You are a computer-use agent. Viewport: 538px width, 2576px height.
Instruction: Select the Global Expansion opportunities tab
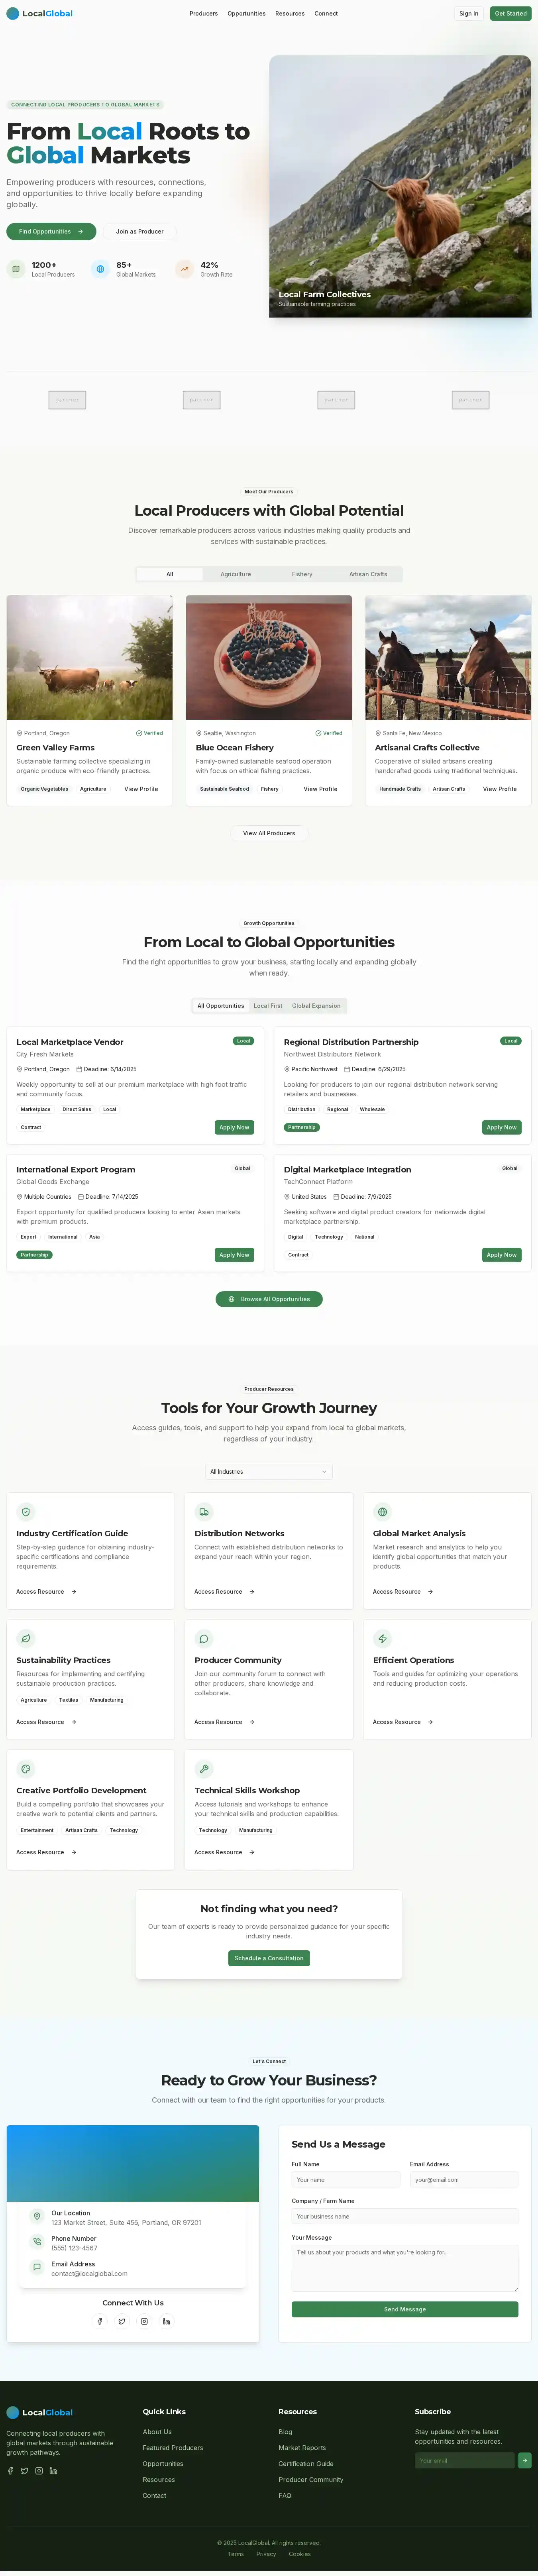(x=316, y=1006)
